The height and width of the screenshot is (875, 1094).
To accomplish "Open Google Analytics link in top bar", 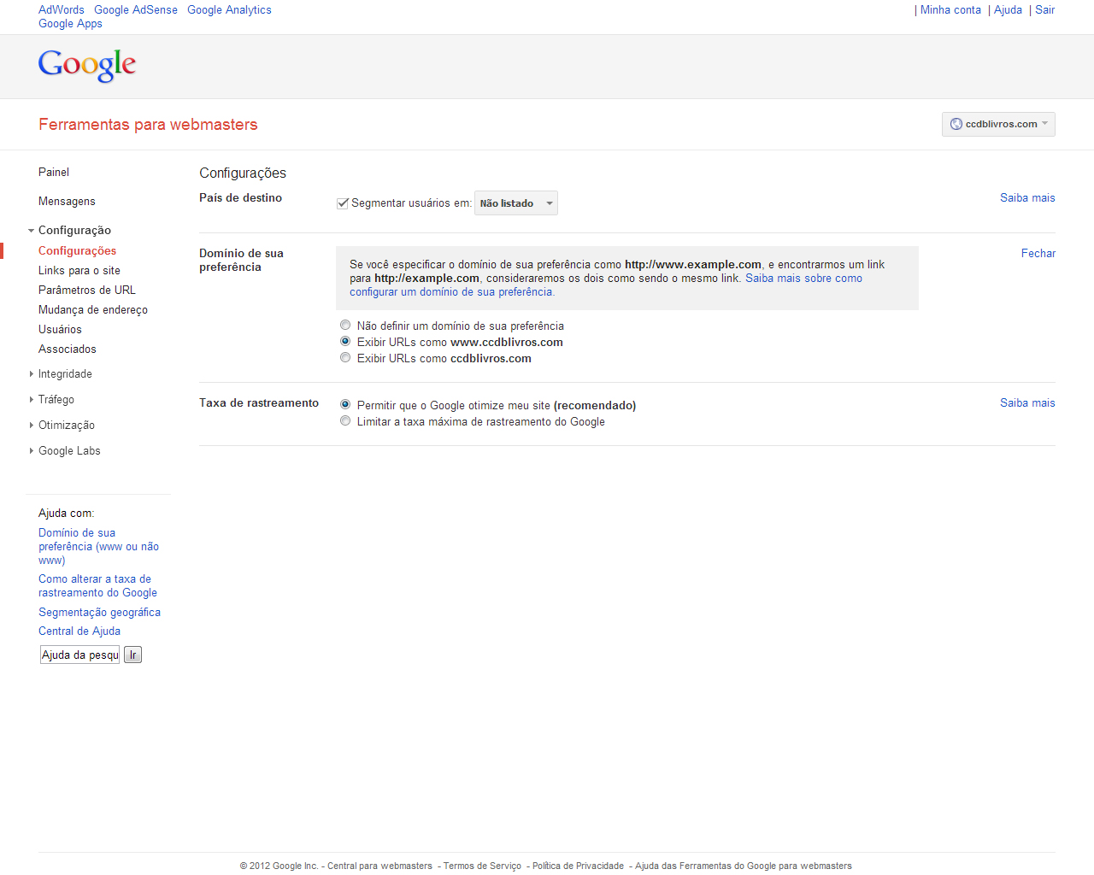I will coord(229,10).
